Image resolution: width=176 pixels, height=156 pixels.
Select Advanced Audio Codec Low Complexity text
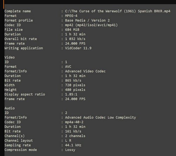point(100,117)
